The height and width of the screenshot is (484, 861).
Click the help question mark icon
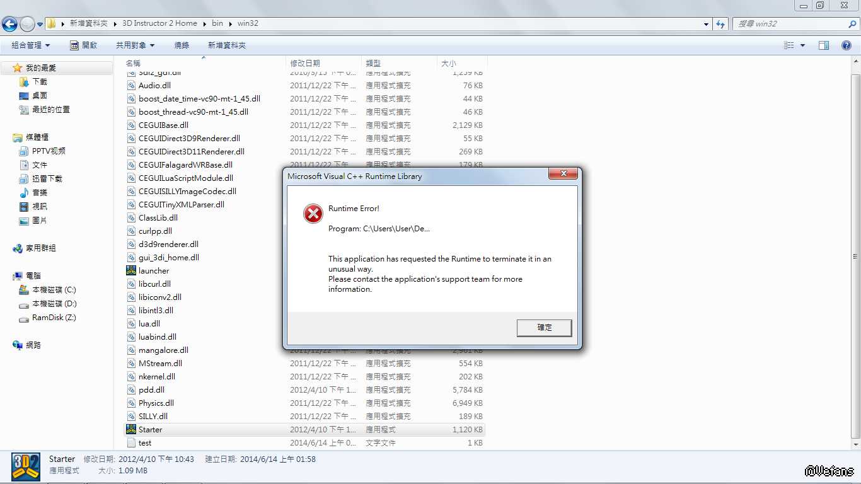847,45
